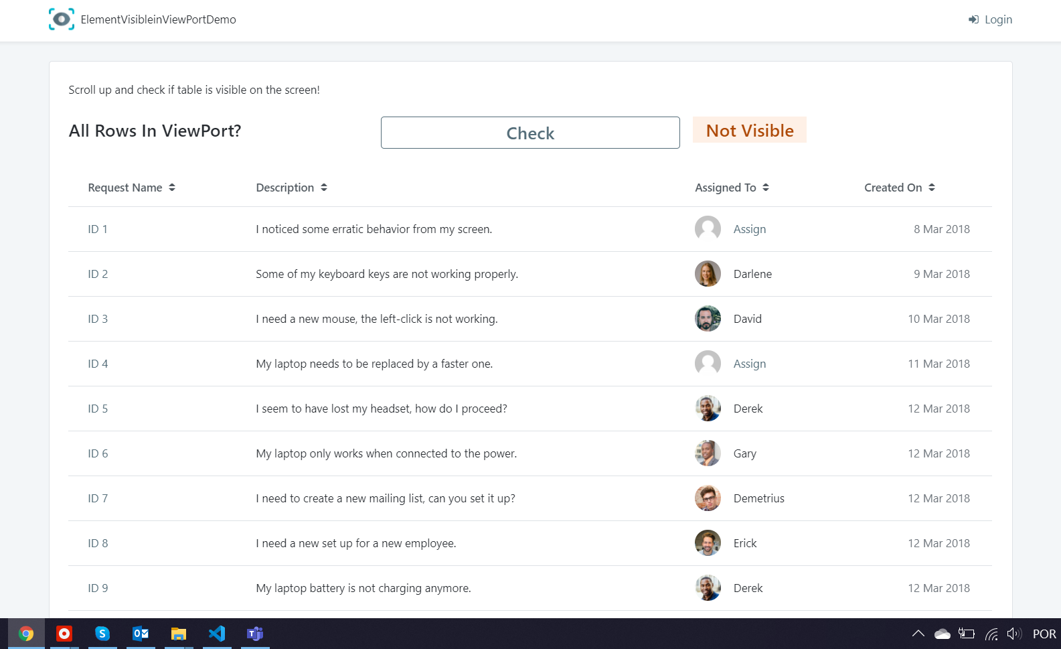Click the POR input language indicator

pyautogui.click(x=1044, y=634)
